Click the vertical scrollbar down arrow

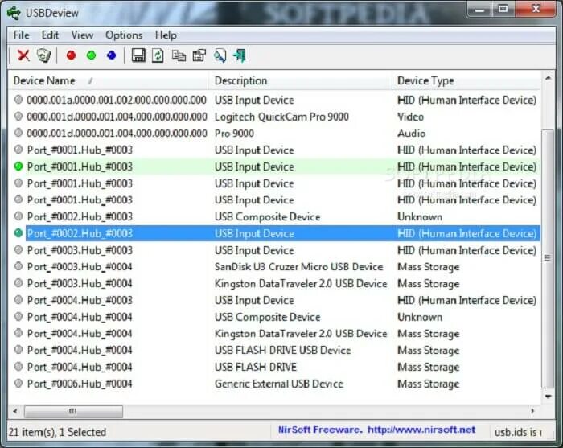548,397
